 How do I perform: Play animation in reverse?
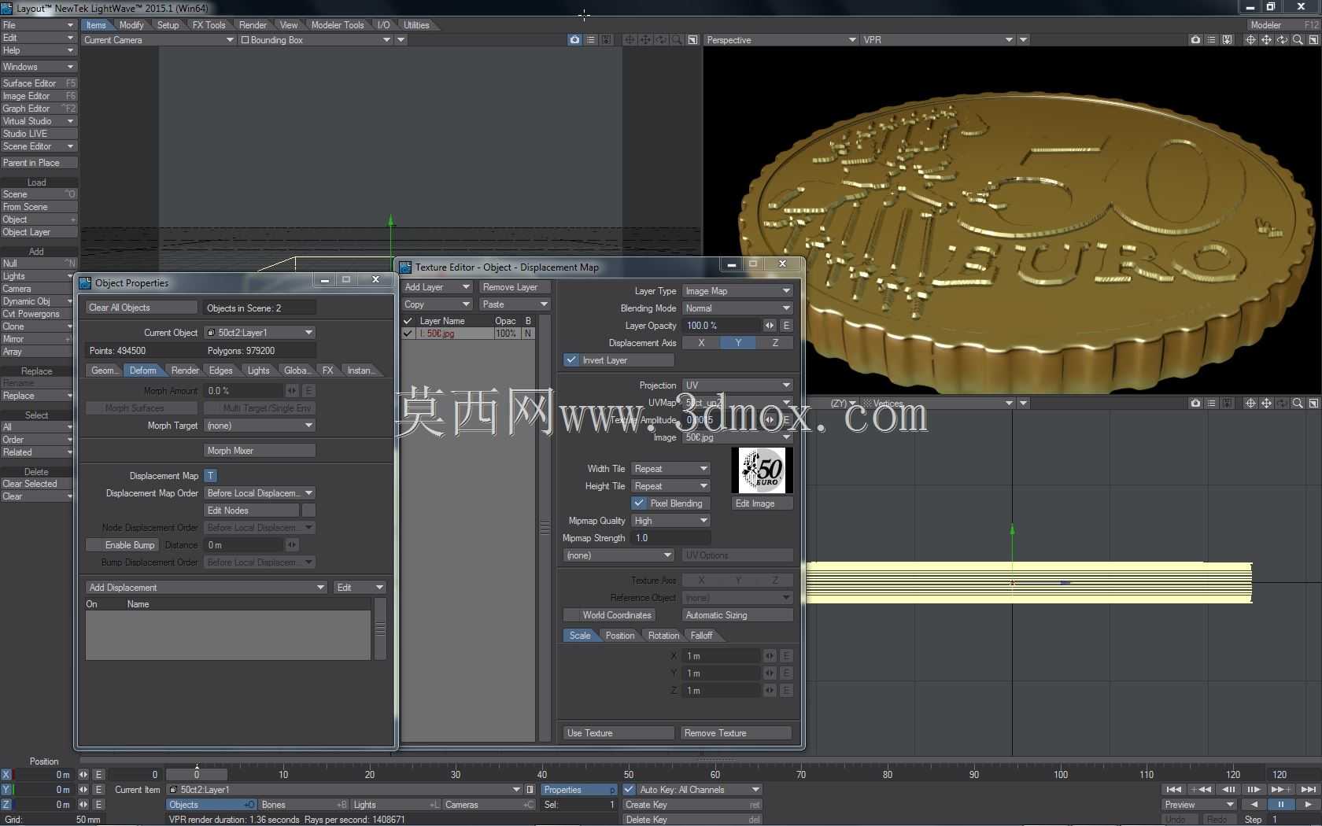(1254, 805)
